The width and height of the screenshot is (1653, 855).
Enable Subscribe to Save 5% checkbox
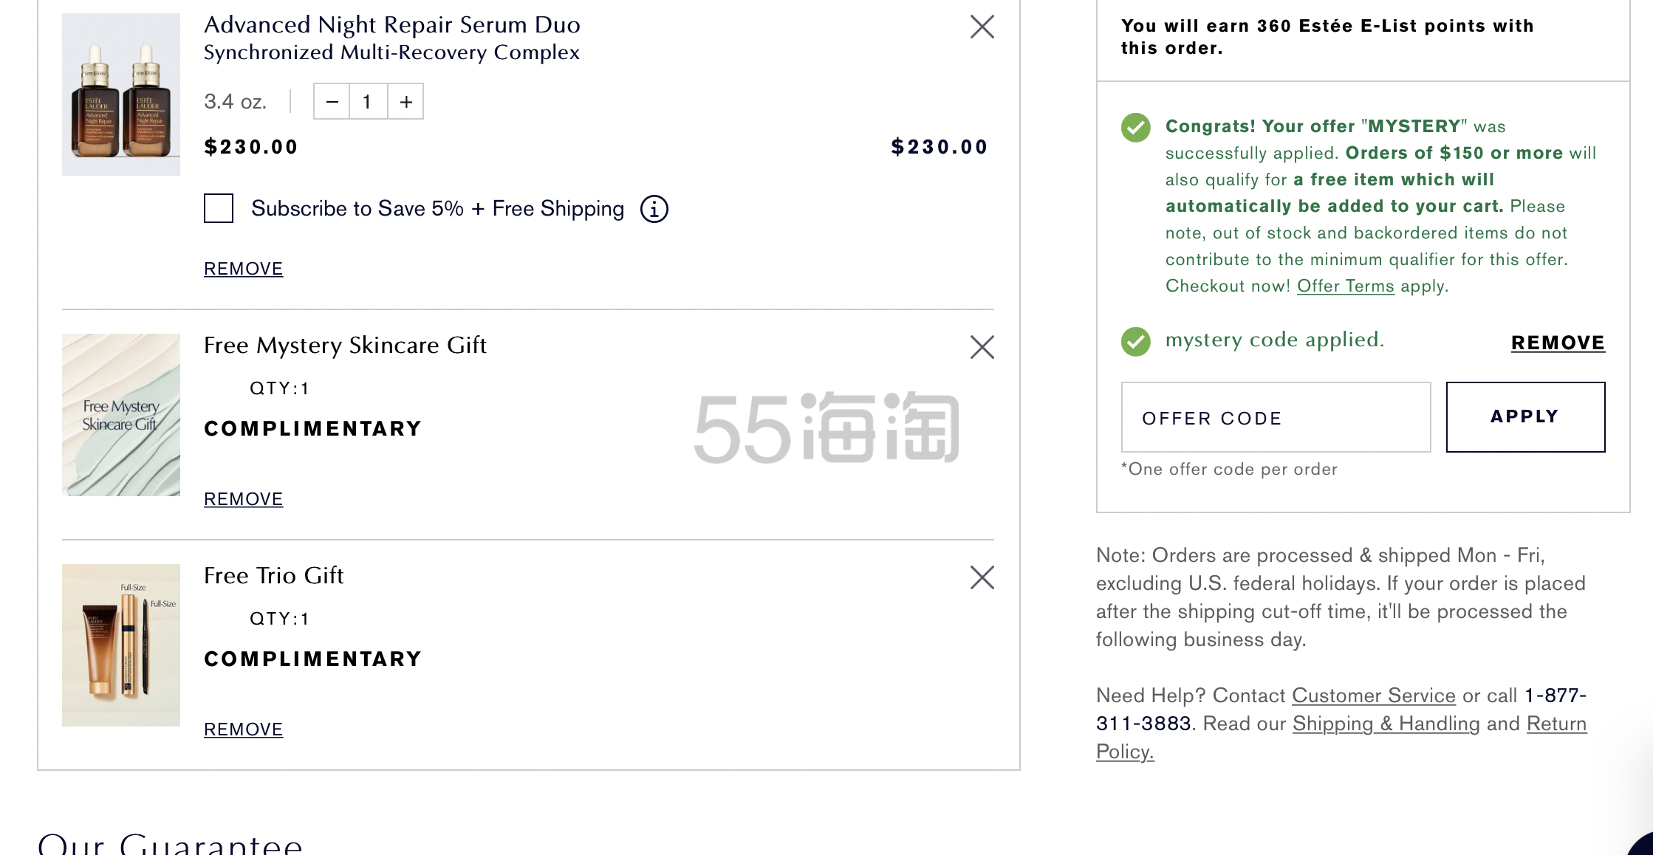click(219, 209)
